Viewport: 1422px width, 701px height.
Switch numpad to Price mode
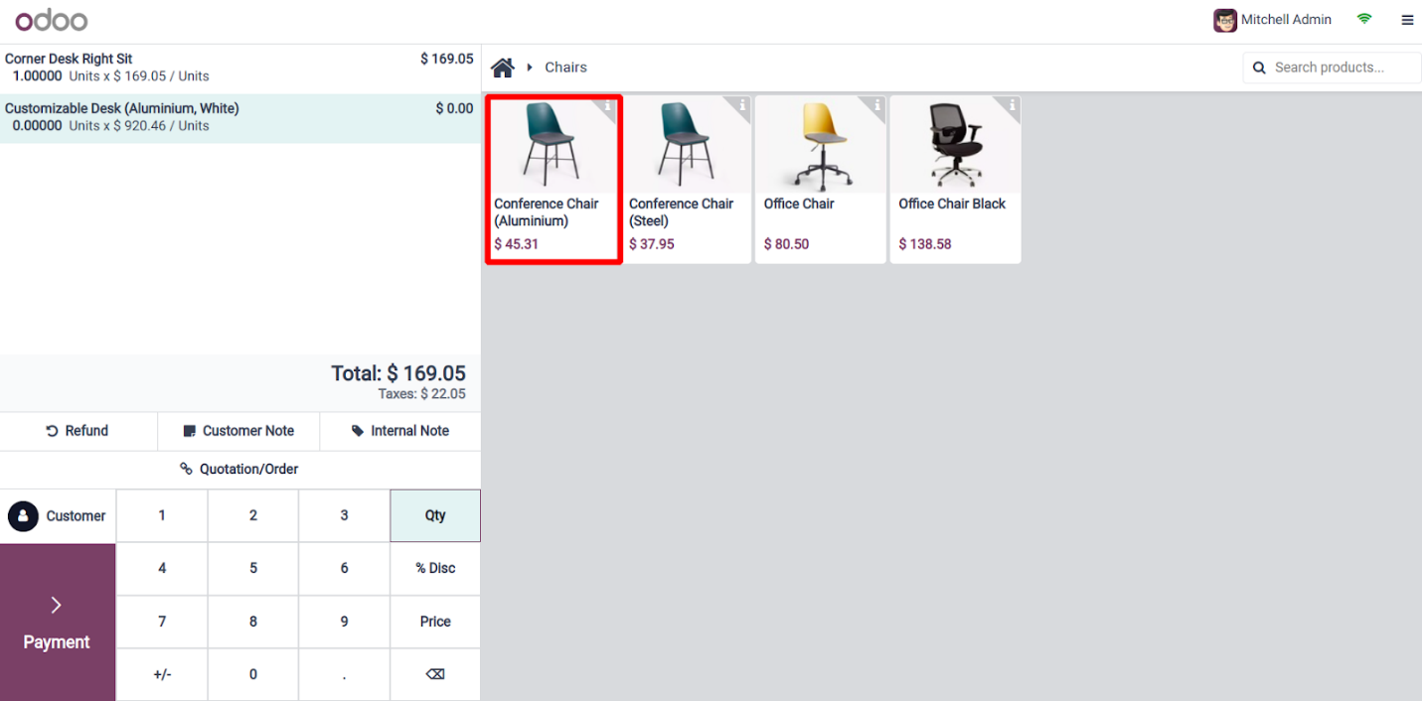(x=435, y=622)
